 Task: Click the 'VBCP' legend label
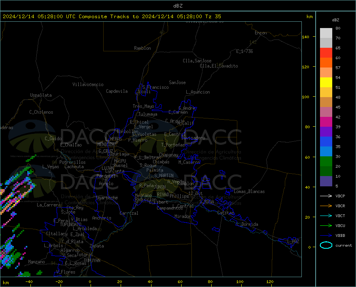pyautogui.click(x=340, y=196)
